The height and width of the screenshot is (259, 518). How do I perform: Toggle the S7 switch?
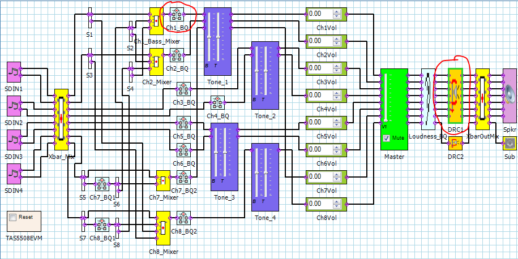pos(83,221)
